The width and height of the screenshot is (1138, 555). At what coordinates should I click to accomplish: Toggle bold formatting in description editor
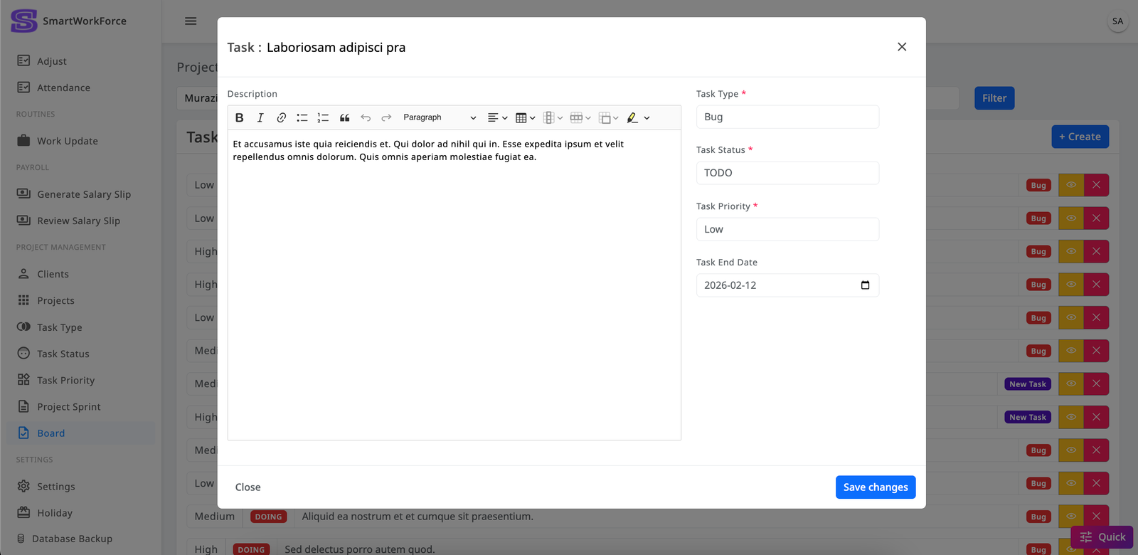click(x=240, y=118)
